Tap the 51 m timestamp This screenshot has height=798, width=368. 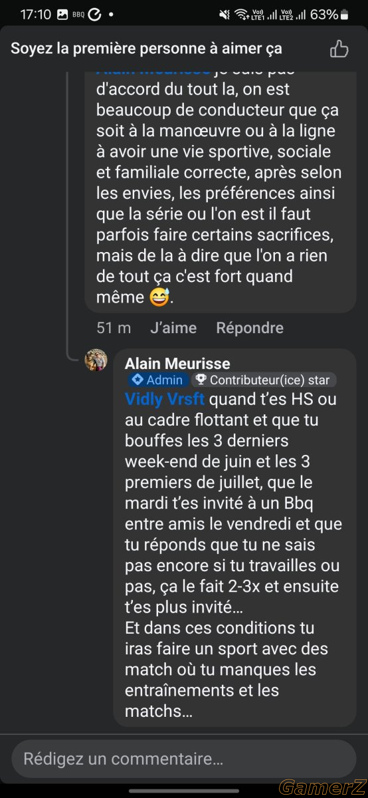(x=114, y=328)
